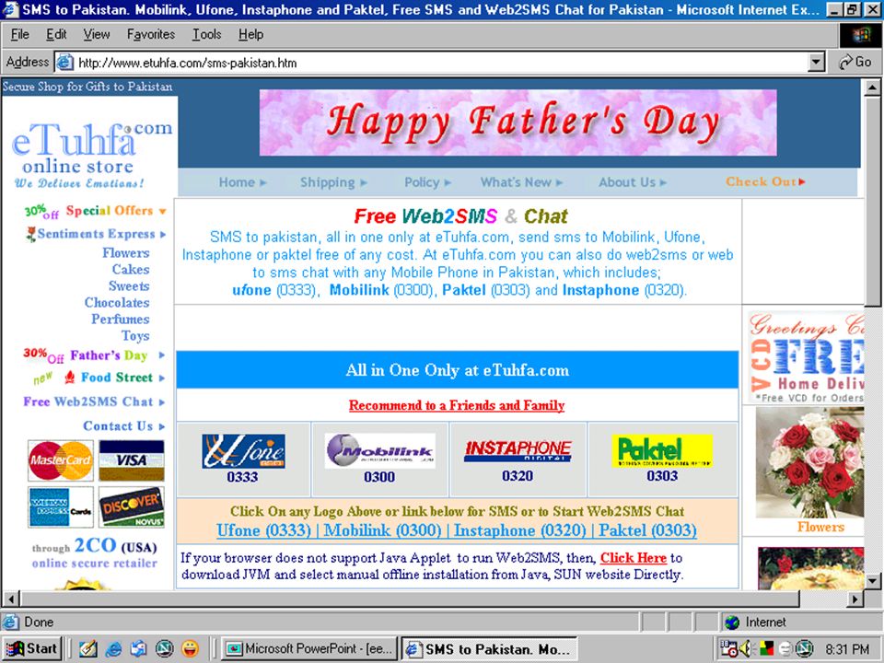Viewport: 884px width, 663px height.
Task: Click the Mobilink (0300) text link
Action: (383, 530)
